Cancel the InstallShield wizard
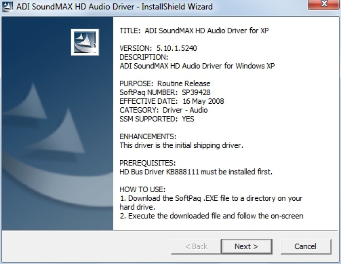 [x=306, y=246]
